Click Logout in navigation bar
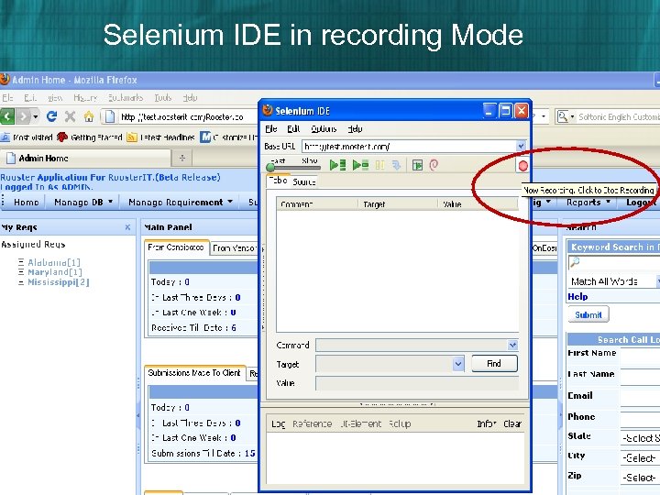The height and width of the screenshot is (495, 660). (x=640, y=202)
